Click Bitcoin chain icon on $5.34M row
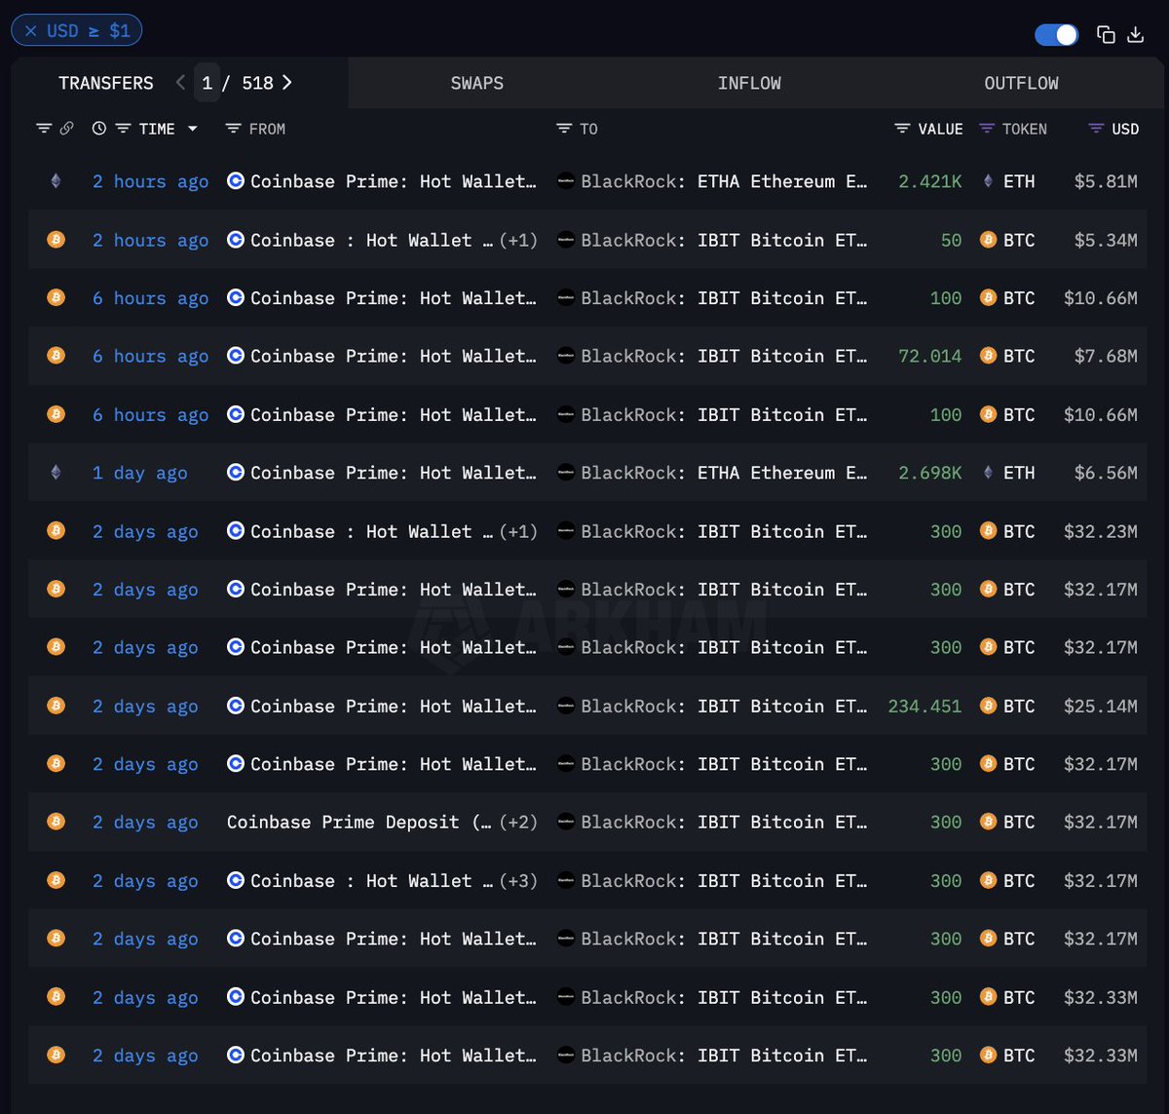 56,239
